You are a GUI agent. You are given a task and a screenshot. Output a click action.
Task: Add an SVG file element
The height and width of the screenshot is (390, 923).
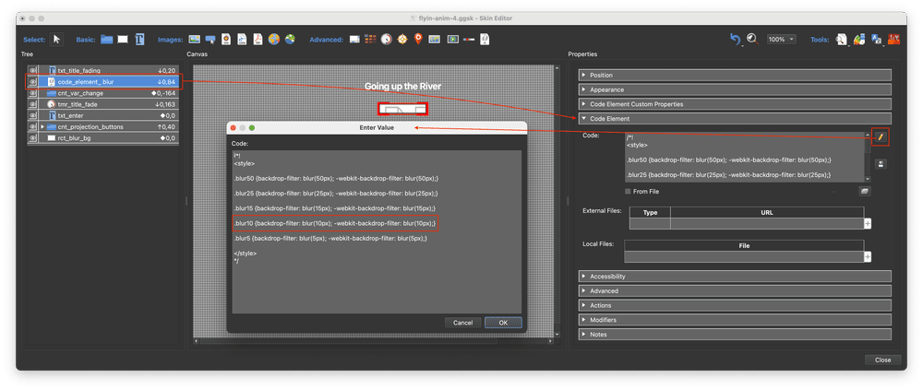225,40
